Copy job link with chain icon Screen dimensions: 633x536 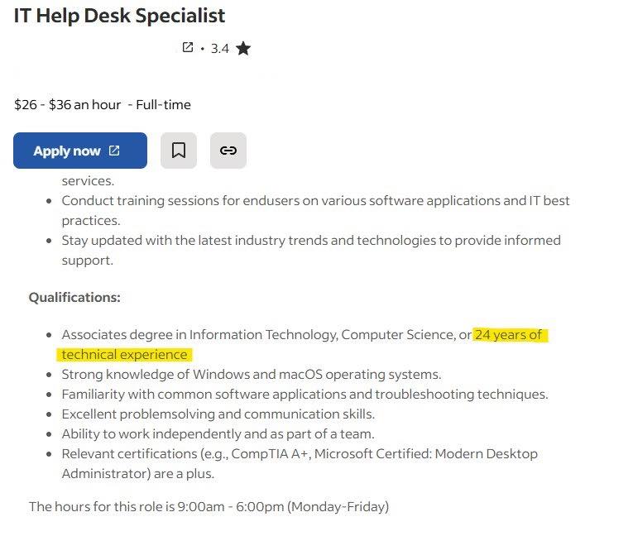click(228, 151)
